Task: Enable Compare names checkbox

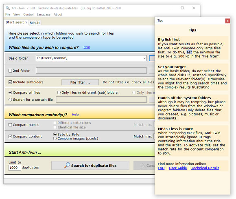Action: point(10,125)
